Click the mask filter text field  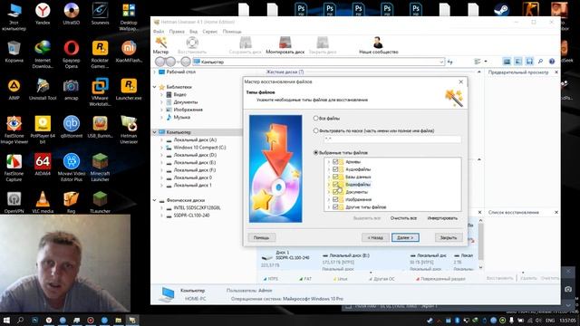pos(392,139)
